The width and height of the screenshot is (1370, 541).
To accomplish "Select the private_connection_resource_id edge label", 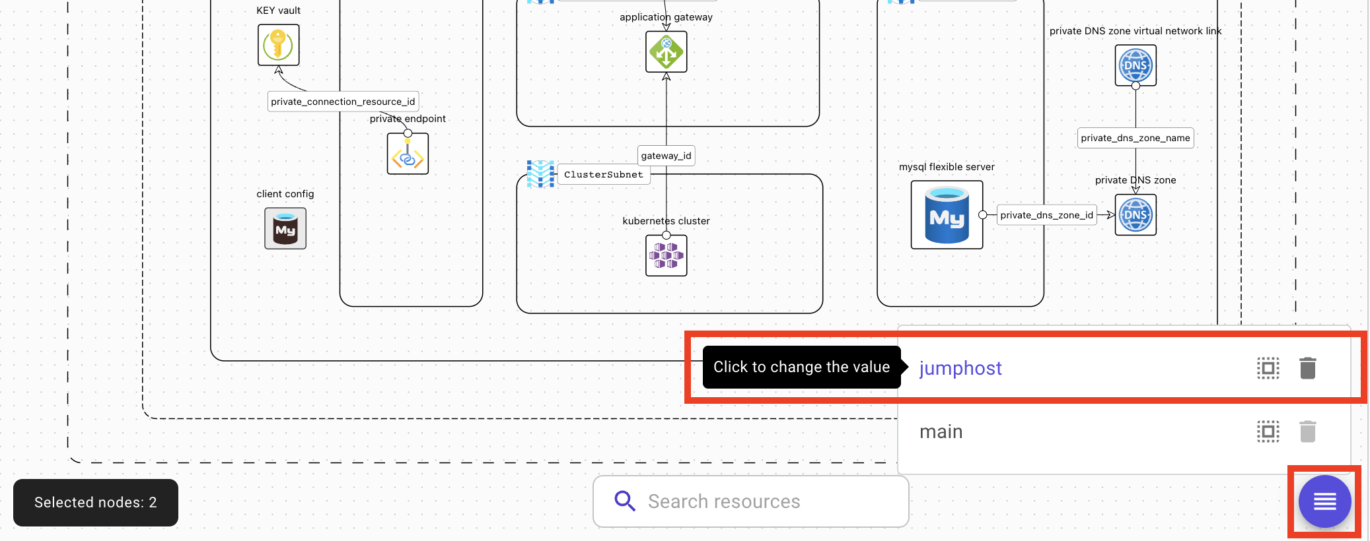I will pos(343,102).
